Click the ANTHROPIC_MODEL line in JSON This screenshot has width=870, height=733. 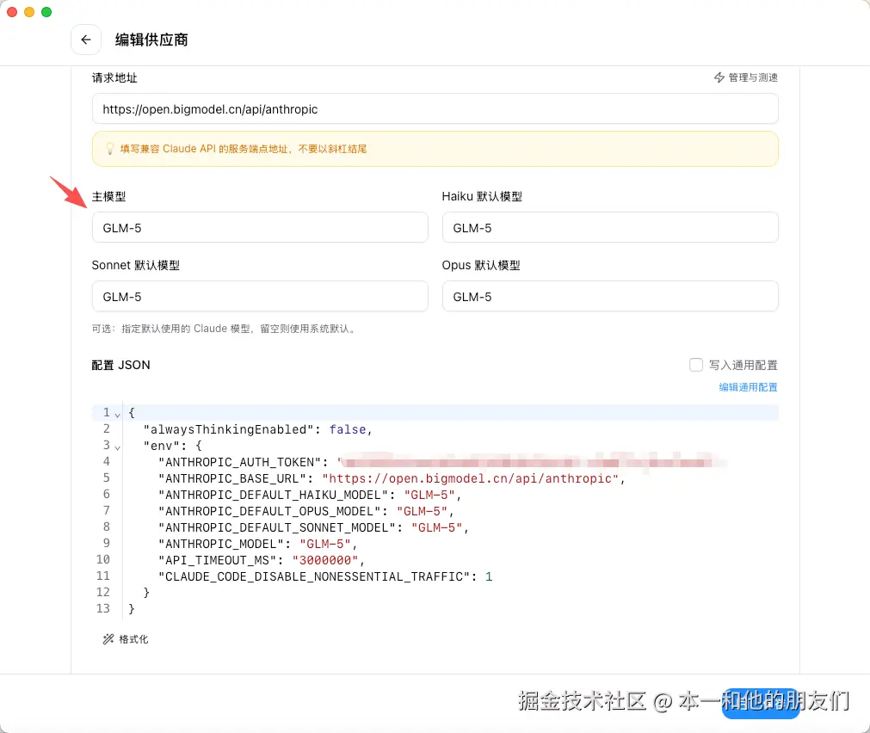tap(257, 544)
